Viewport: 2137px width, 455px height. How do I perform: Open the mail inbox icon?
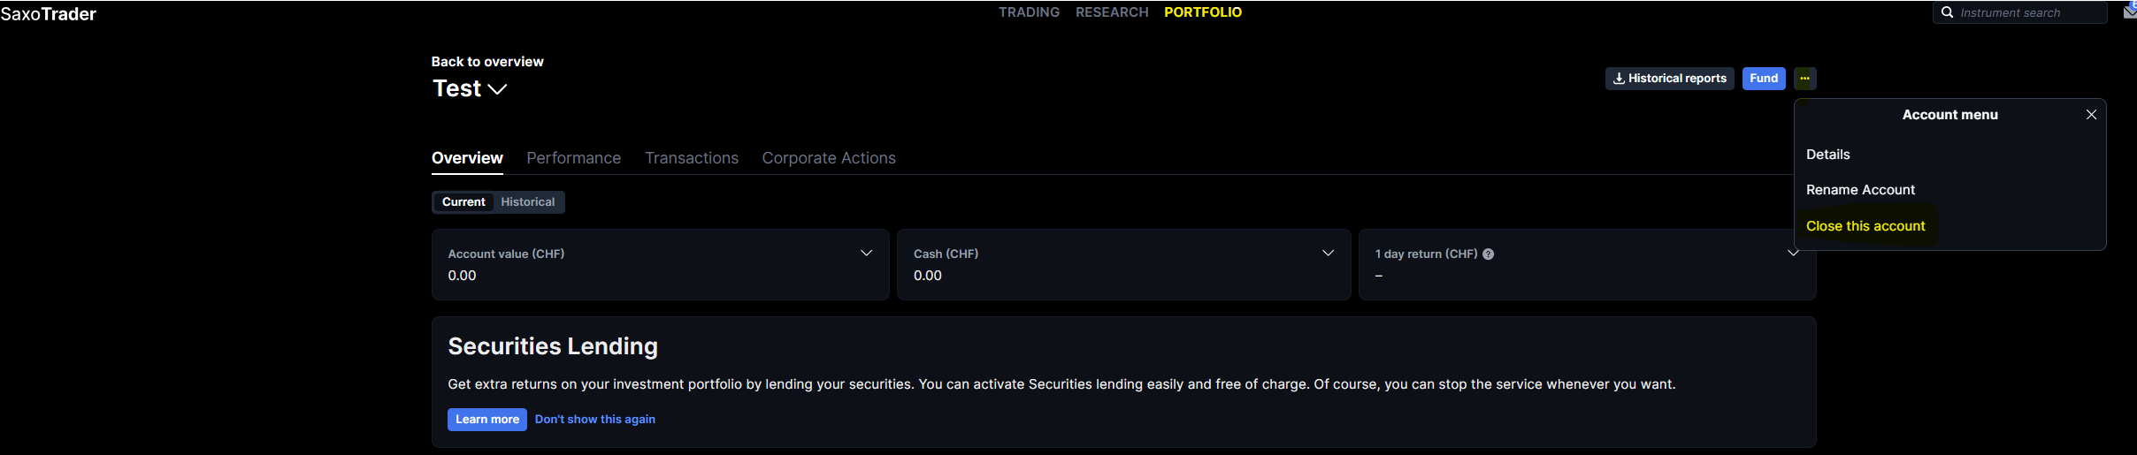point(2130,11)
